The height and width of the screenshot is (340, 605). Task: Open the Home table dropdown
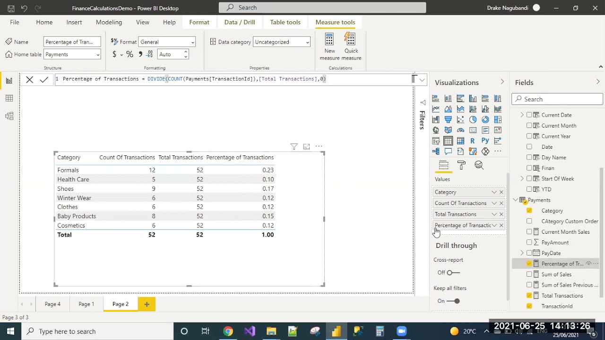[x=72, y=54]
